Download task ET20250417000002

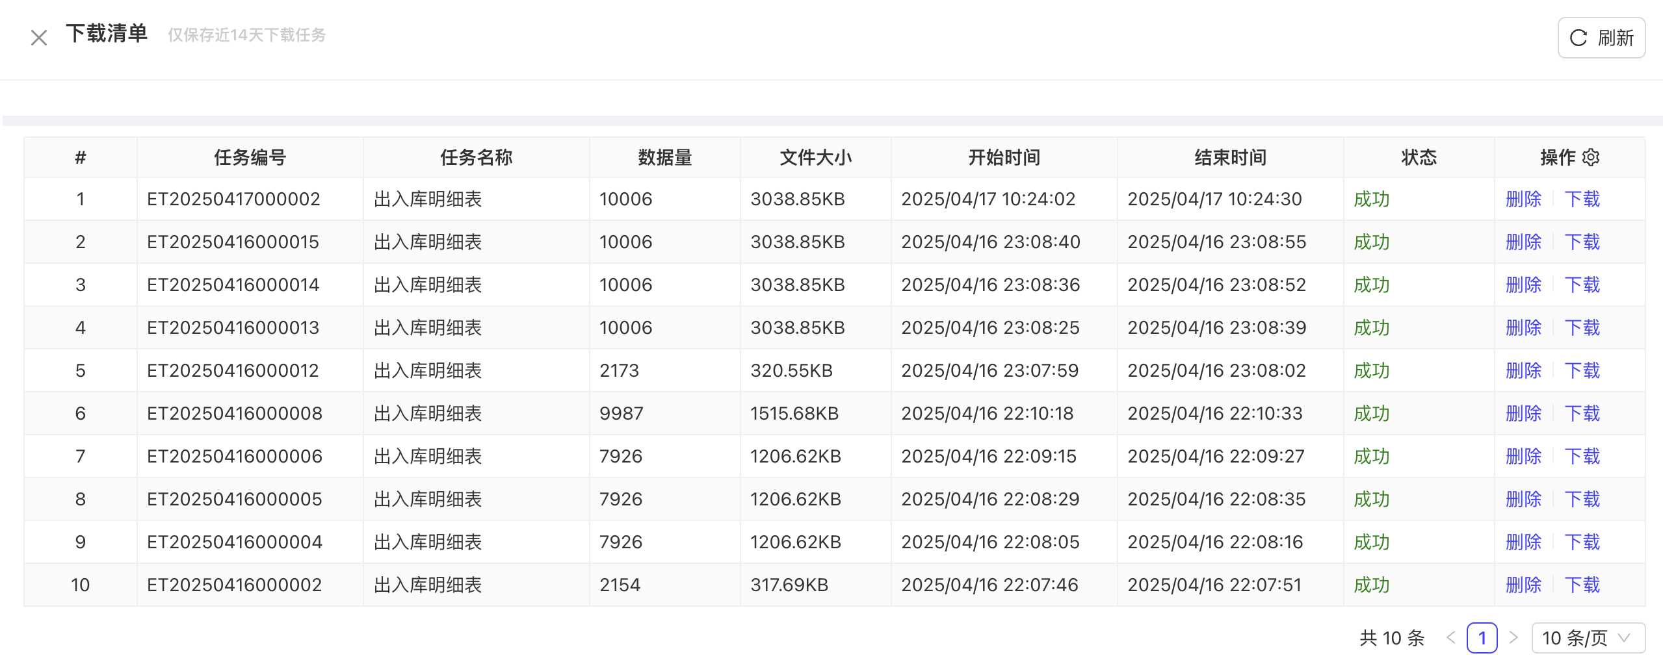1582,199
